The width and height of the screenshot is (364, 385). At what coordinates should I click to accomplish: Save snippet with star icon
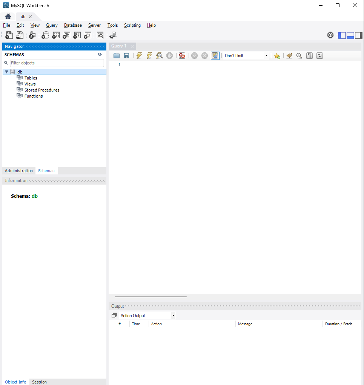click(x=277, y=56)
